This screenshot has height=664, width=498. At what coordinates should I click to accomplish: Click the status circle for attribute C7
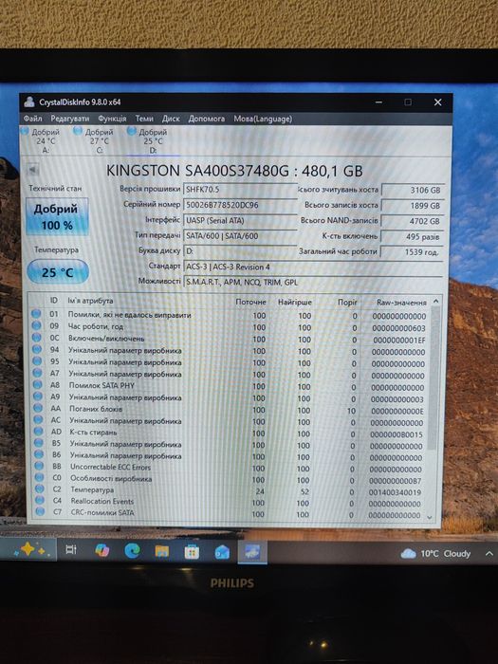[41, 511]
